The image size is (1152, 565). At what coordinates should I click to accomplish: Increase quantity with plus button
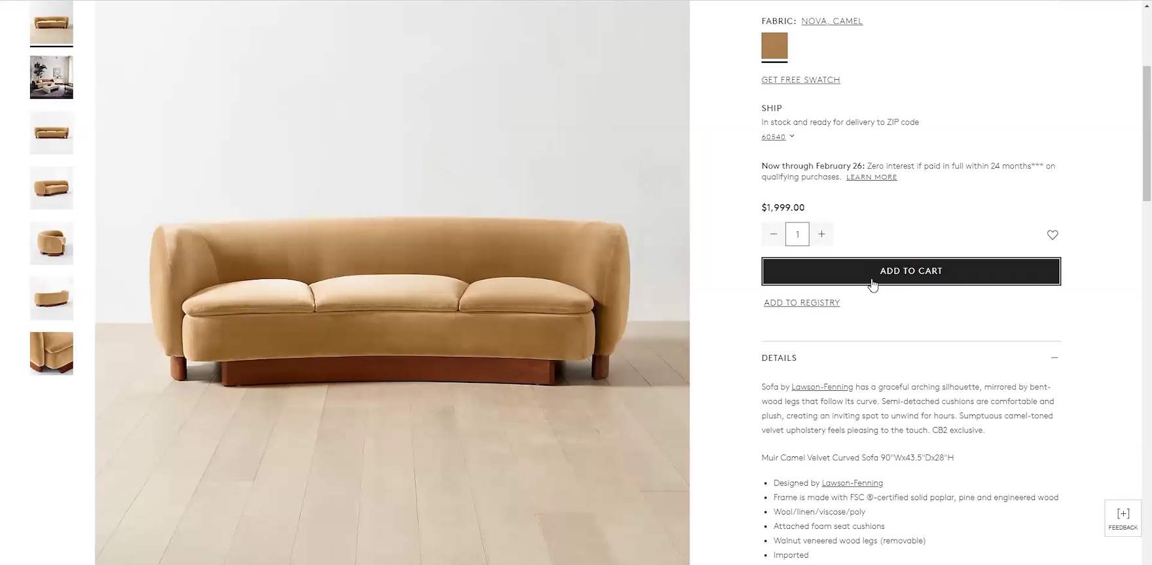821,234
